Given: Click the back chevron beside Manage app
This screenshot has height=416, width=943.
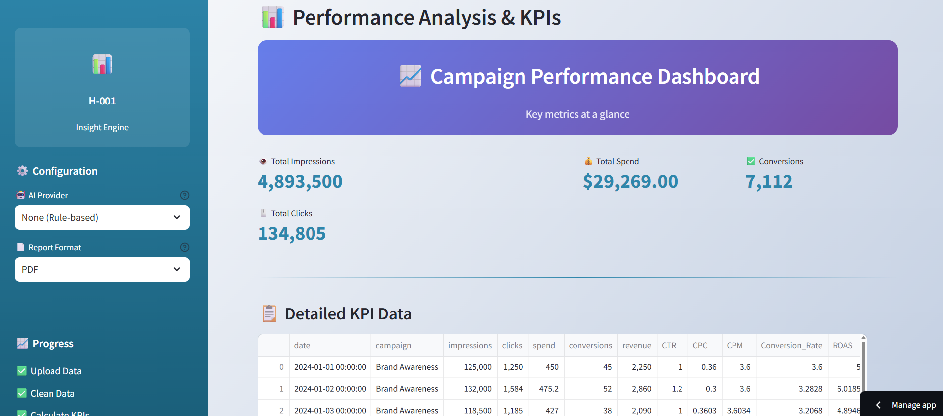Looking at the screenshot, I should tap(878, 405).
